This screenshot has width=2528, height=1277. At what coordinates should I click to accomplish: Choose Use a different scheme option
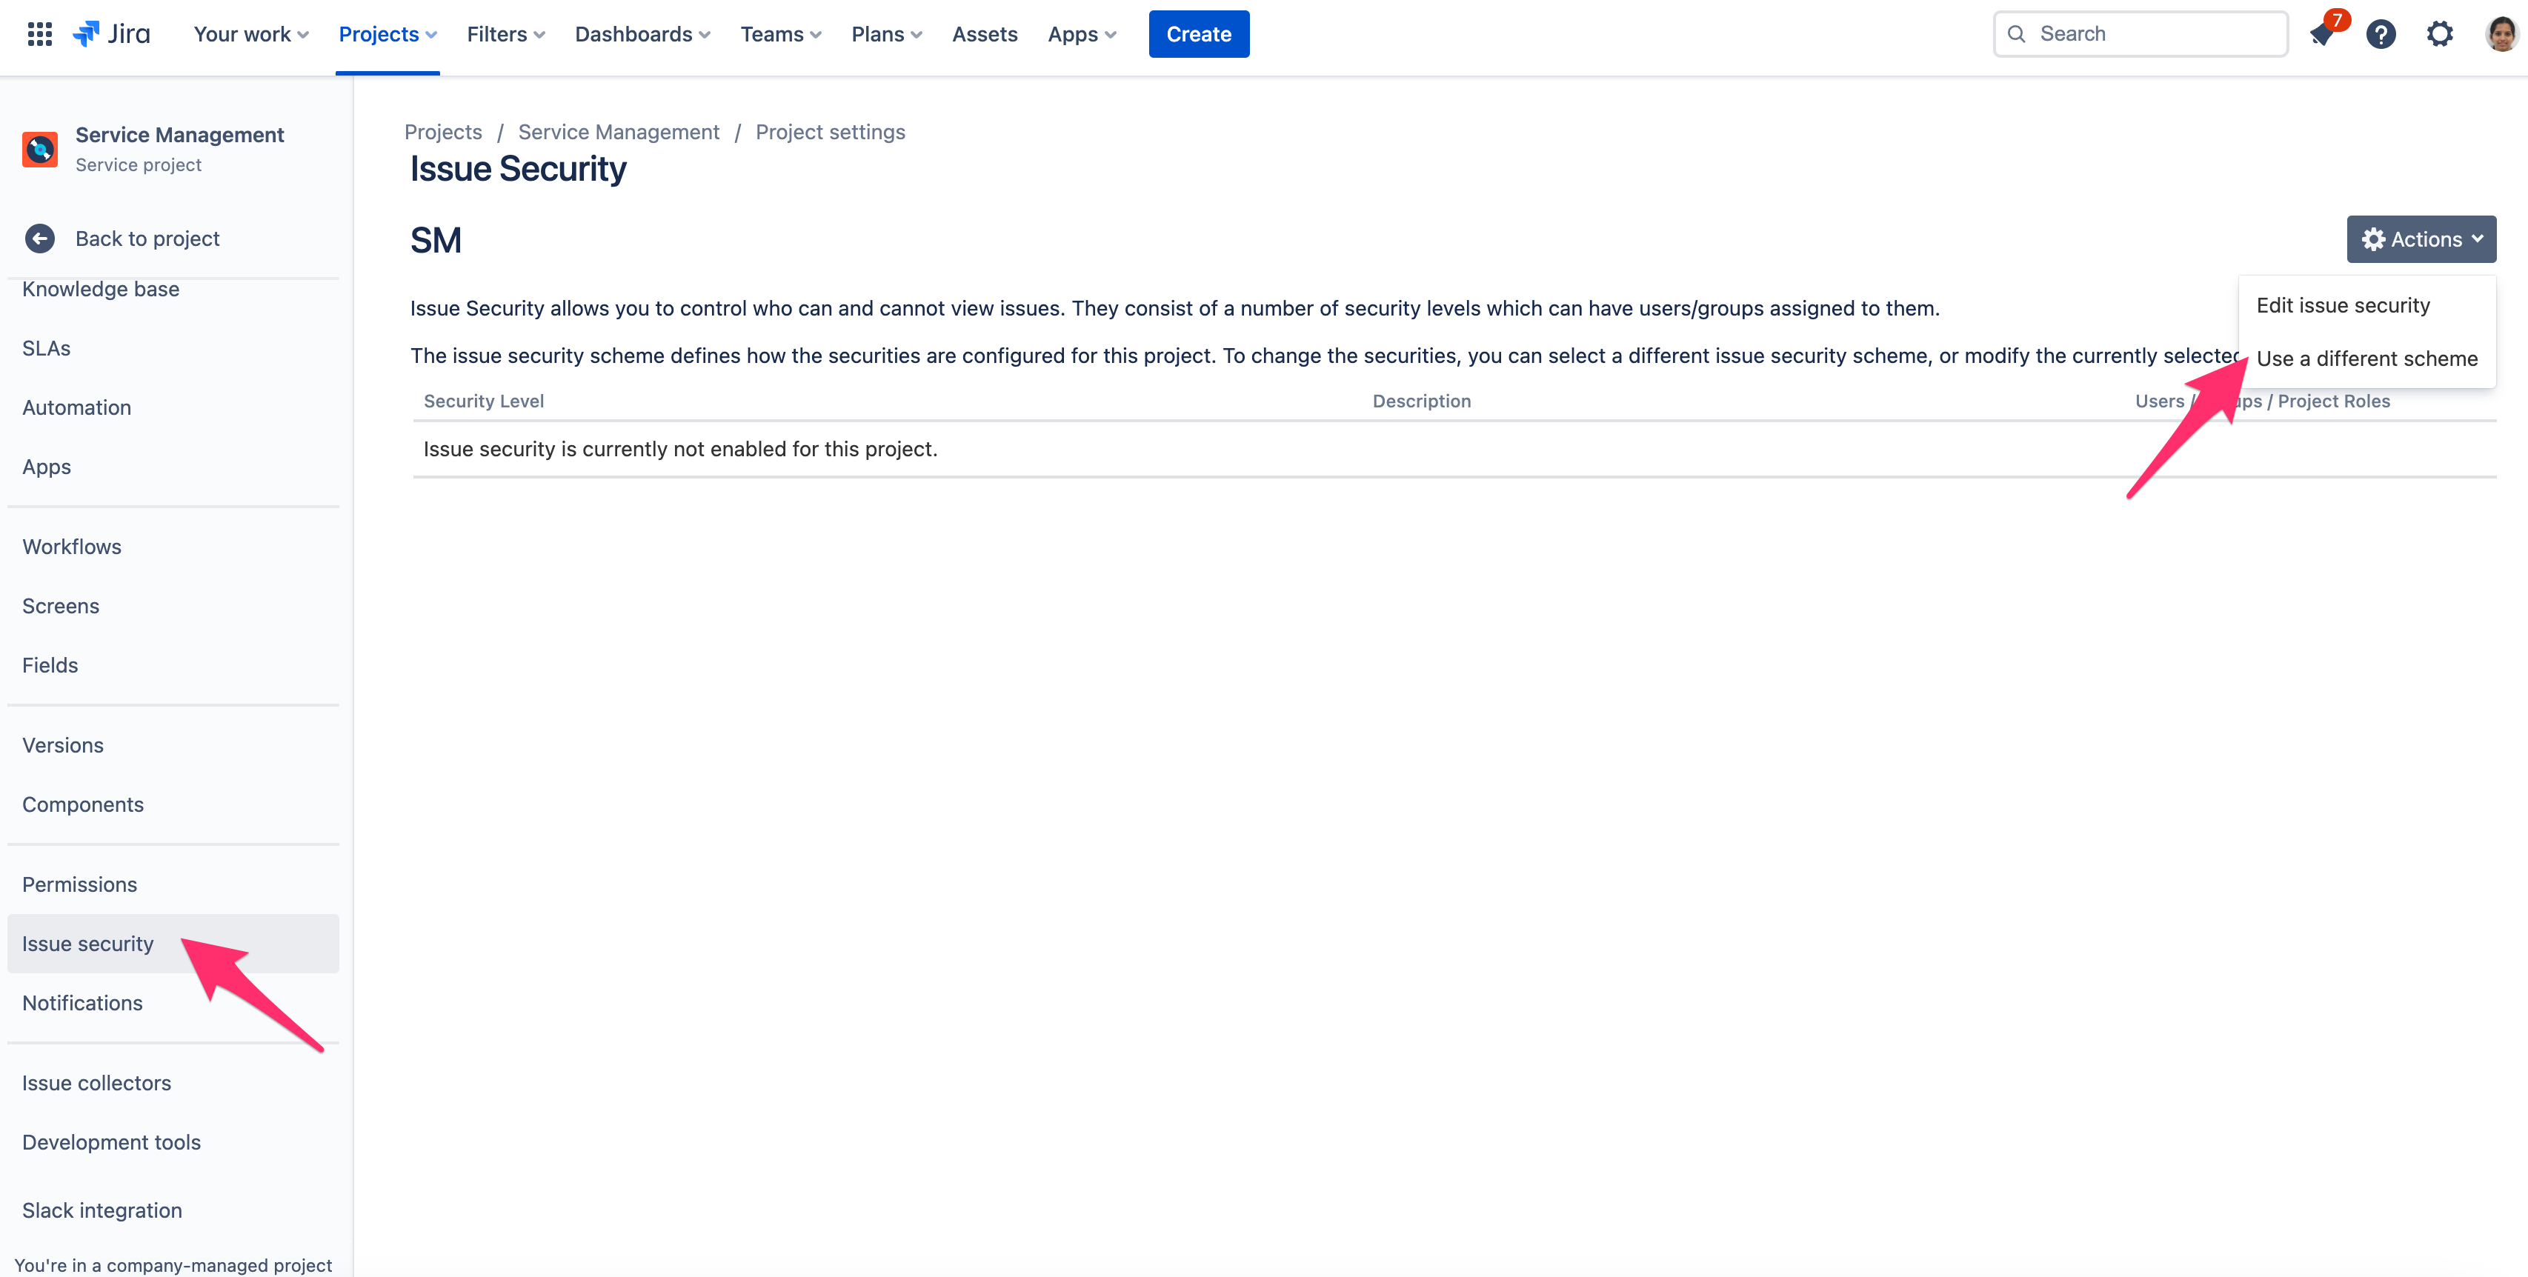point(2366,359)
